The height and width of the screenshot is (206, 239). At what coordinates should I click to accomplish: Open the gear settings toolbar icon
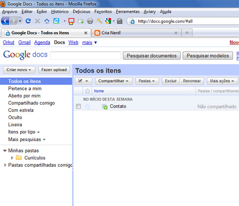pos(90,21)
